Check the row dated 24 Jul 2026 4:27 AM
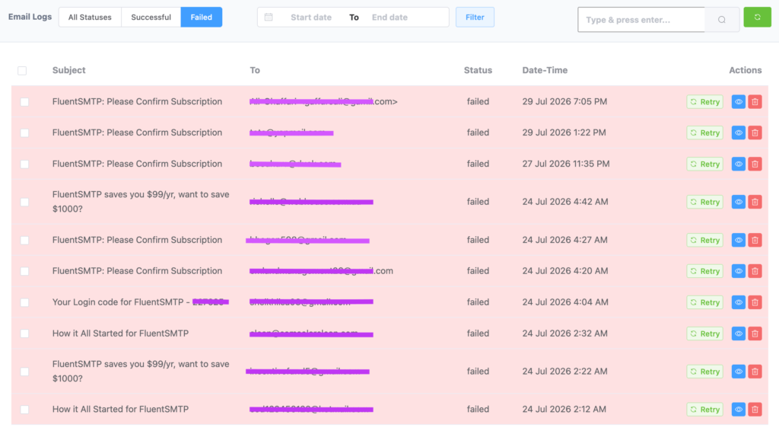Screen dimensions: 779x434 pos(24,240)
